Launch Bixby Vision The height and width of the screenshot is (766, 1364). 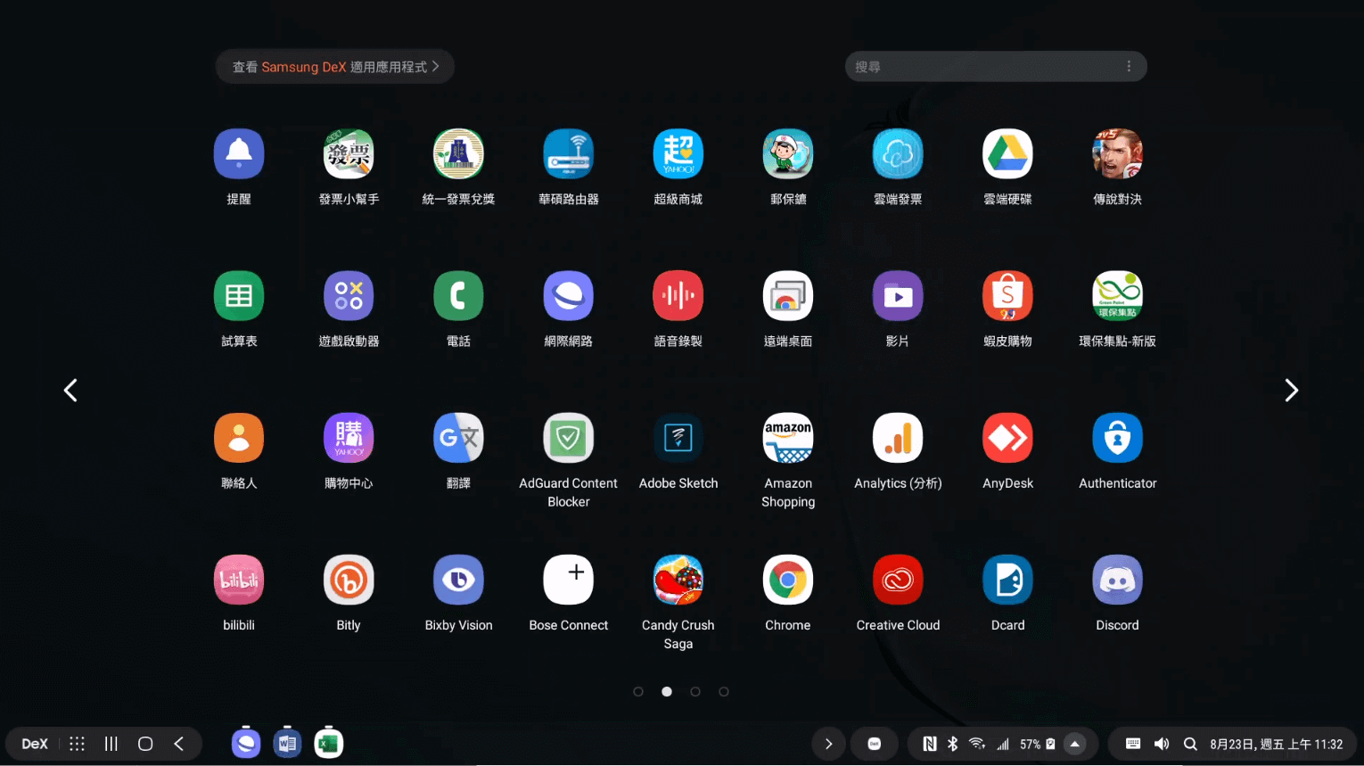458,580
